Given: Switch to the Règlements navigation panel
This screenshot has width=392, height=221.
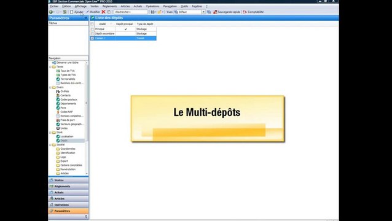Looking at the screenshot, I should coord(68,187).
